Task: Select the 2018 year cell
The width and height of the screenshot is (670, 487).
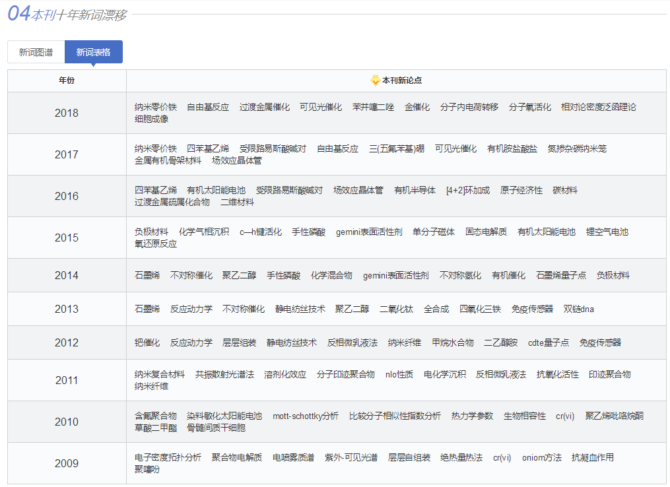Action: pyautogui.click(x=66, y=113)
